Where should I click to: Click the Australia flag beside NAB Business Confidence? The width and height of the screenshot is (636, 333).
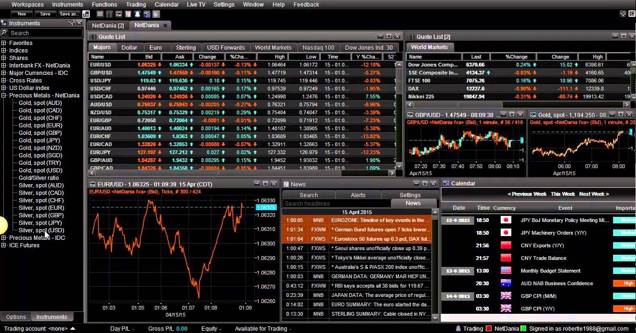tap(506, 283)
